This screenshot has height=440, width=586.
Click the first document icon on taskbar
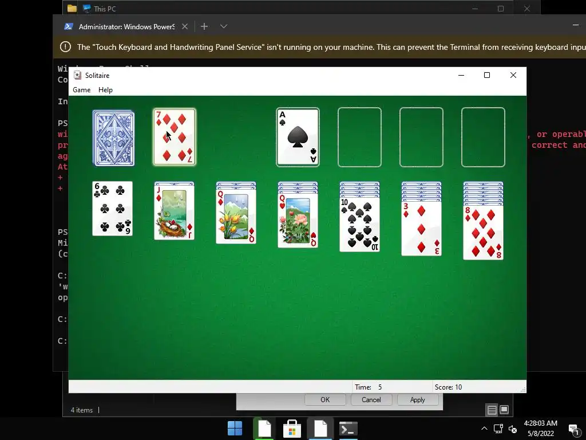pyautogui.click(x=264, y=429)
